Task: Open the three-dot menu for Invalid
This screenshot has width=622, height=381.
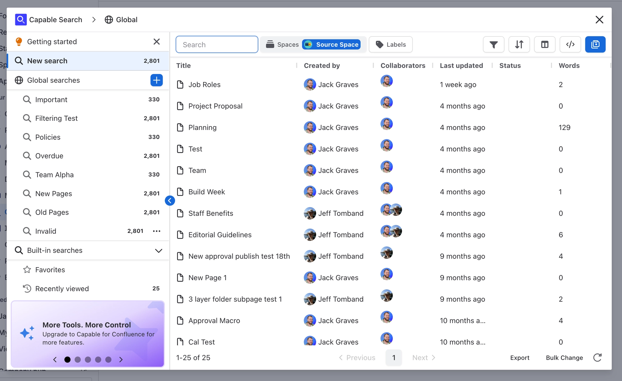Action: [156, 231]
